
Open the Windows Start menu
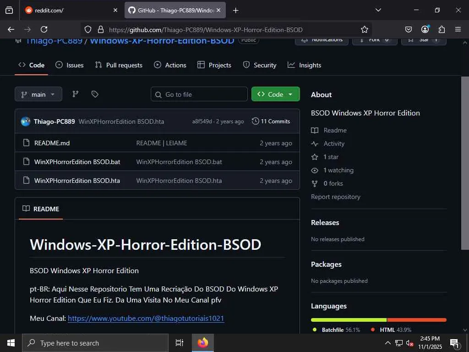[11, 343]
